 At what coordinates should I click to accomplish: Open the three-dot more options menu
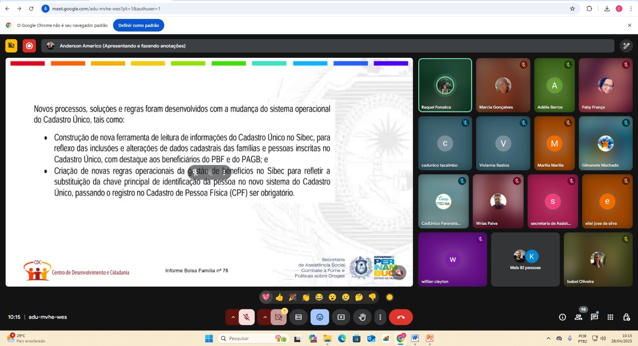tap(380, 317)
